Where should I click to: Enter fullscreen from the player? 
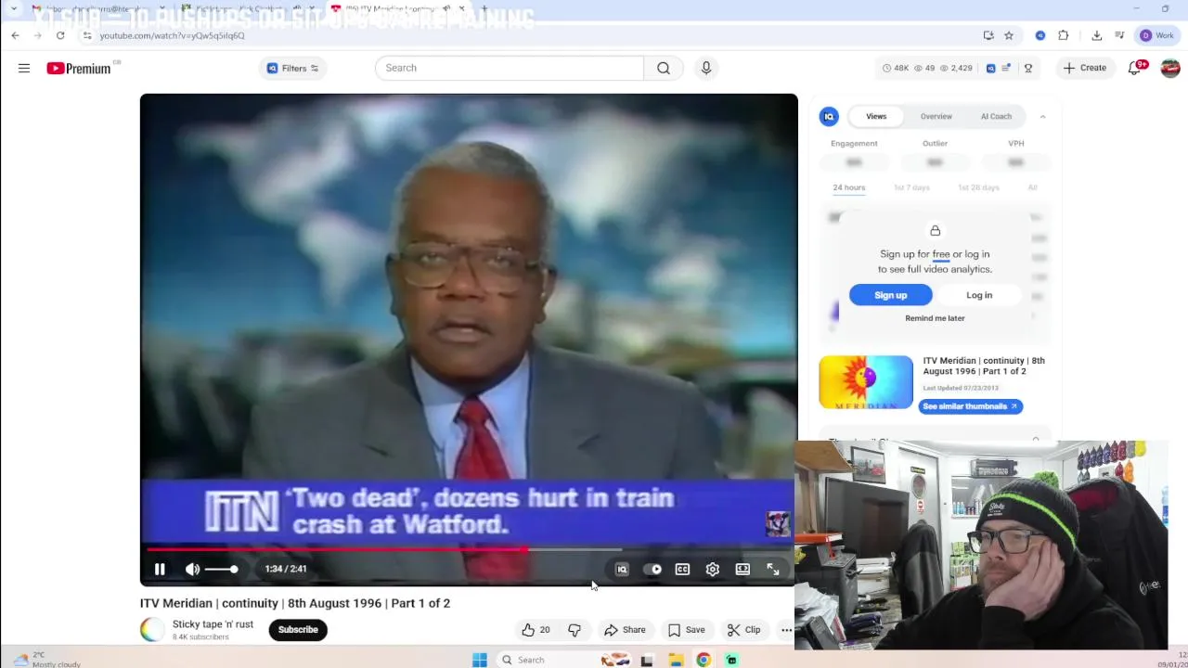773,570
